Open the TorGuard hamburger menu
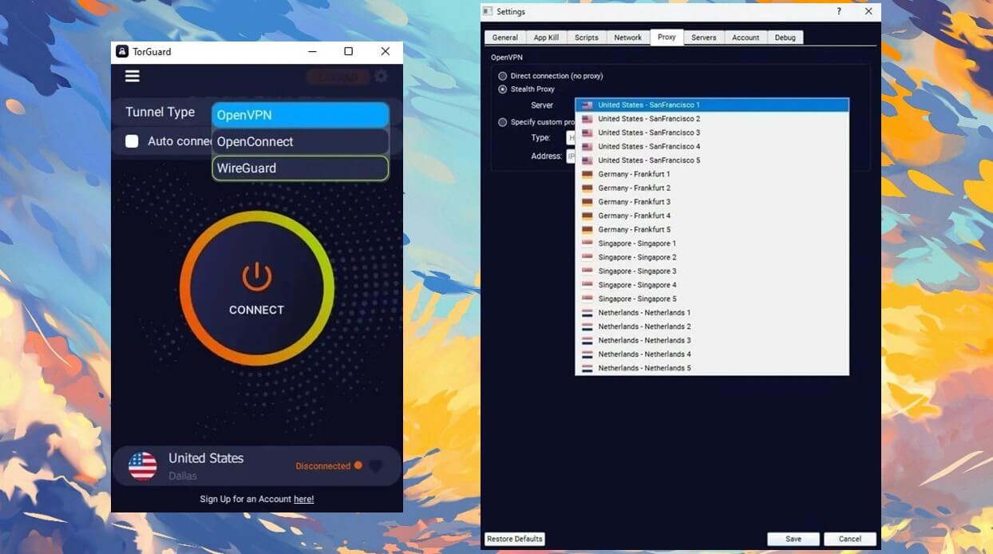This screenshot has height=554, width=993. point(133,76)
